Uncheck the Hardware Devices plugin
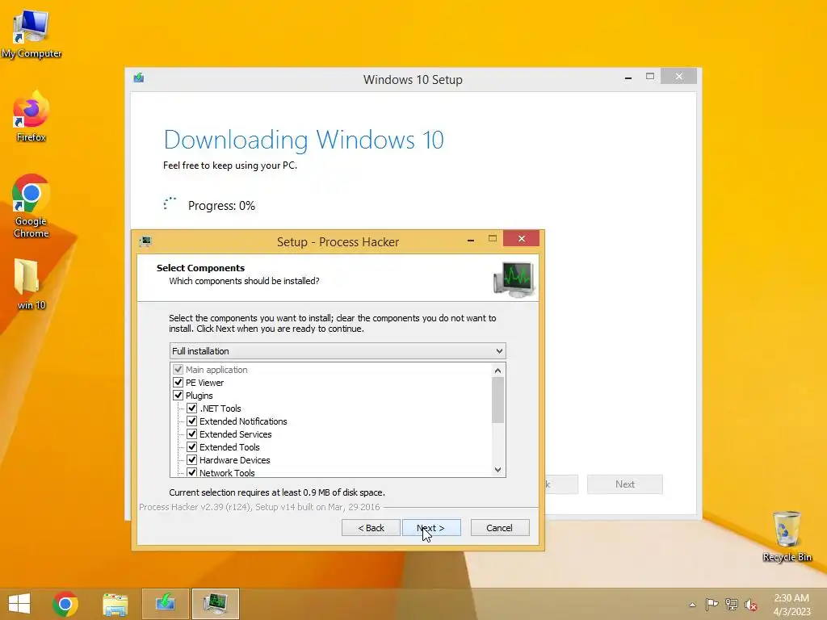The width and height of the screenshot is (827, 620). click(x=192, y=459)
